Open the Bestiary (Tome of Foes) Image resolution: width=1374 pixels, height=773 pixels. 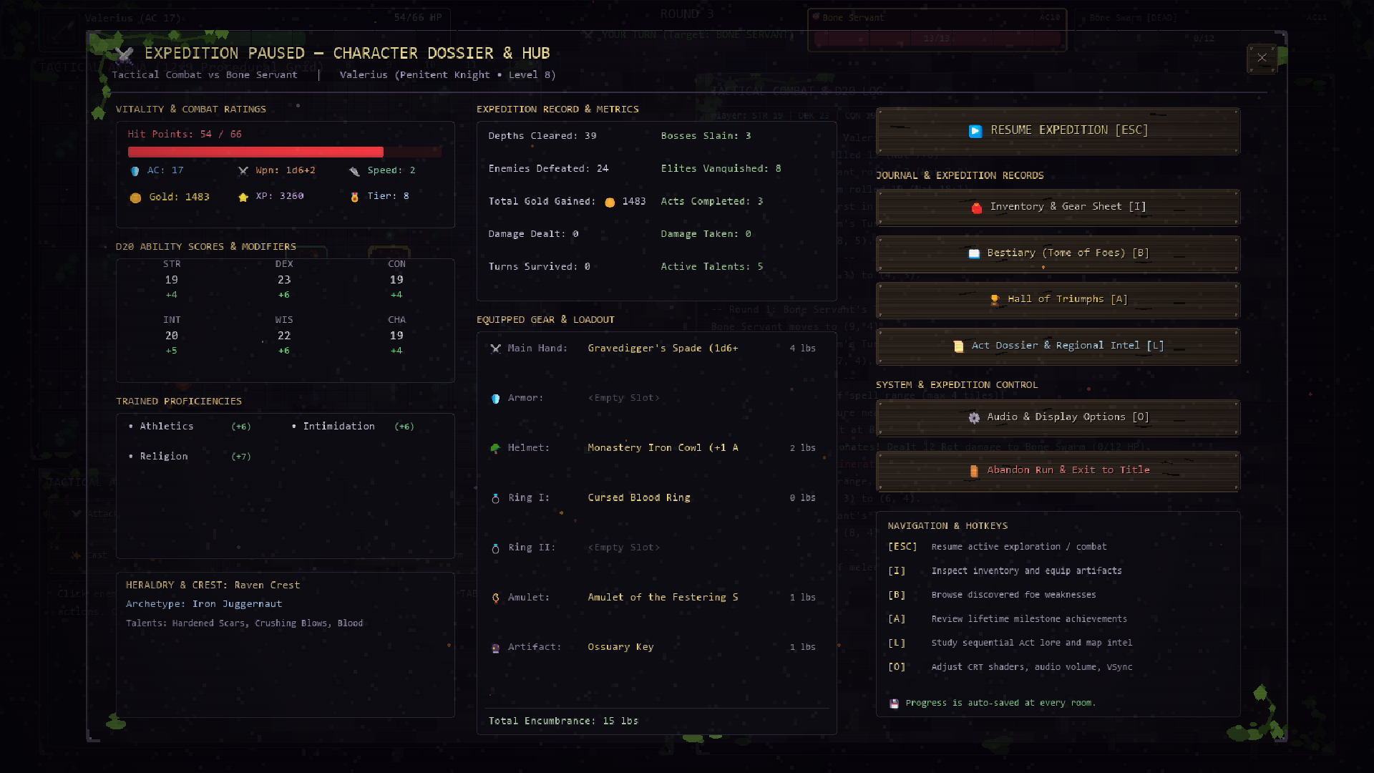point(1058,254)
